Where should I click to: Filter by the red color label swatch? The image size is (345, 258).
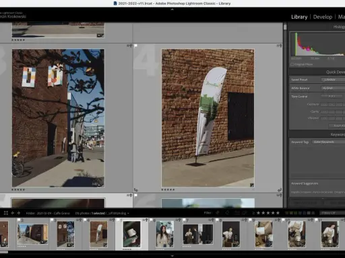click(286, 213)
